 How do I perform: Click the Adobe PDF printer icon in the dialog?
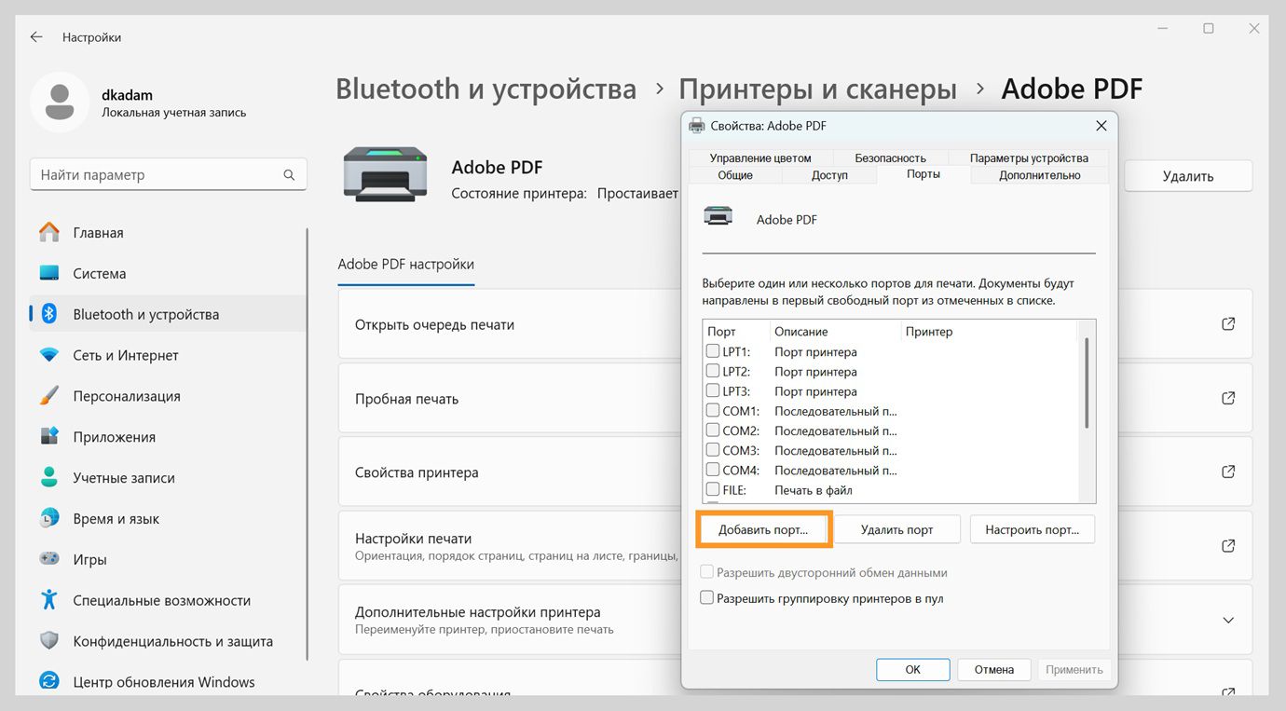[x=718, y=215]
